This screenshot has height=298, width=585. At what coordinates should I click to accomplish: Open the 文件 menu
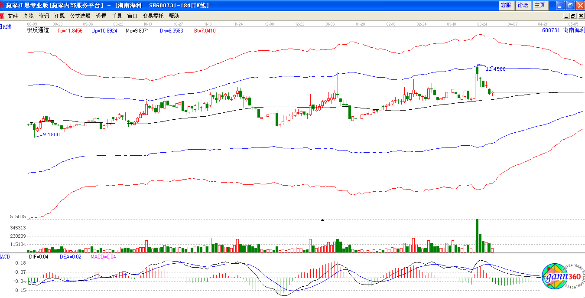[13, 16]
